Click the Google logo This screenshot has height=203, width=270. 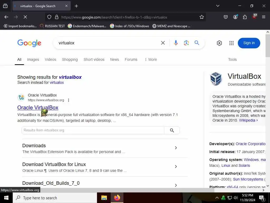pos(29,43)
